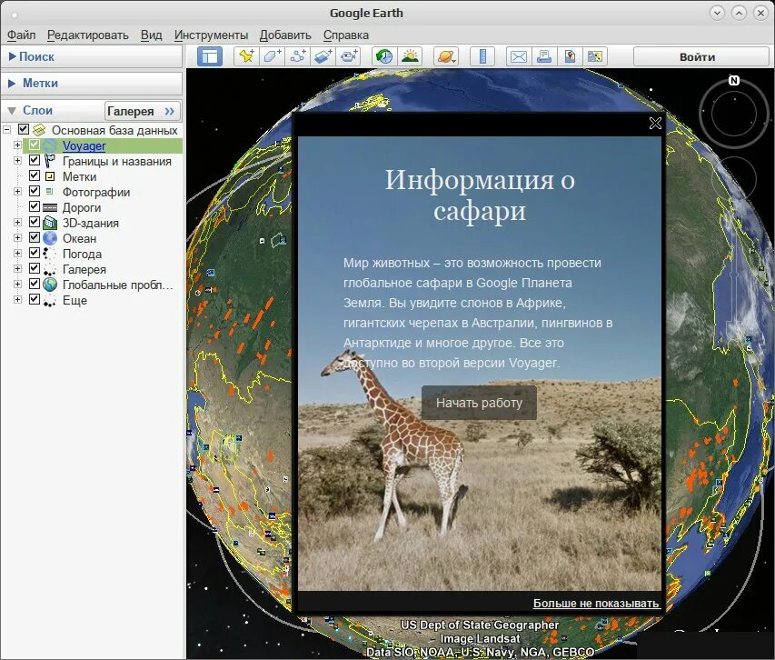
Task: Uncheck the Основная база данных checkbox
Action: (x=24, y=129)
